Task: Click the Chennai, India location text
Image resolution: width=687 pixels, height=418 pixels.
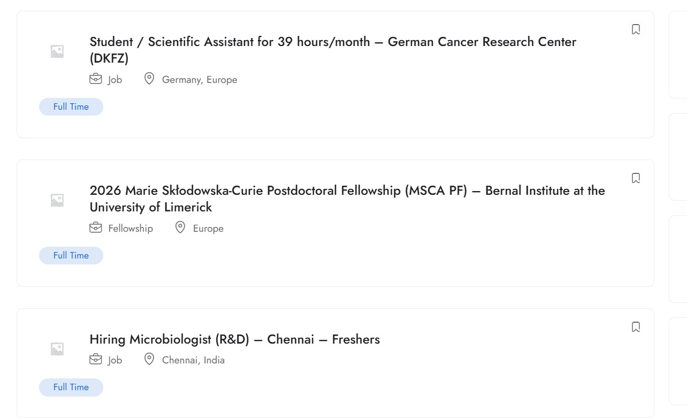Action: click(193, 360)
